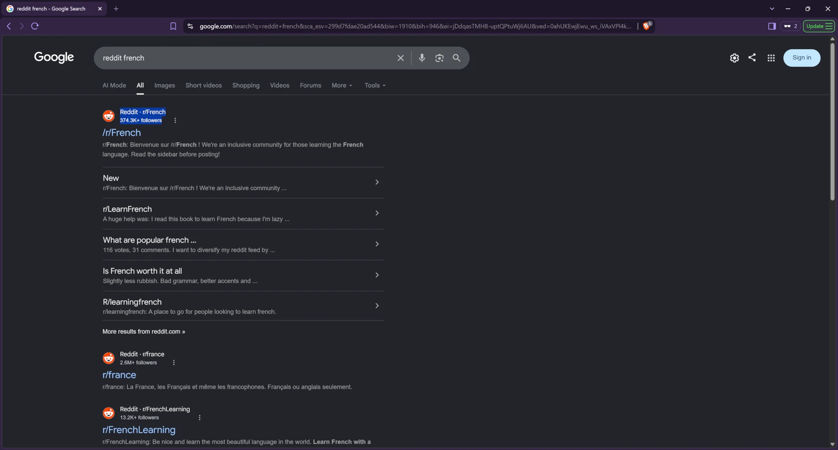
Task: View the Videos tab
Action: coord(280,85)
